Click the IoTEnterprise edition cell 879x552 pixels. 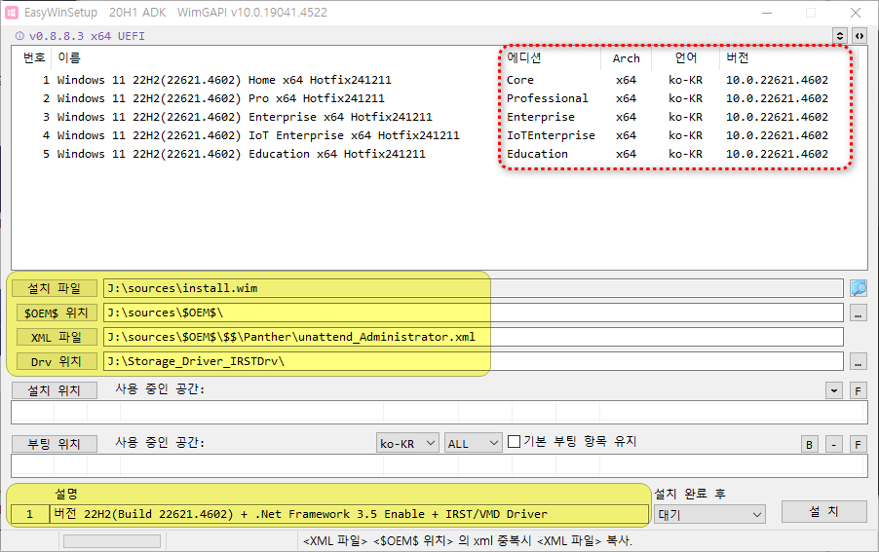551,135
